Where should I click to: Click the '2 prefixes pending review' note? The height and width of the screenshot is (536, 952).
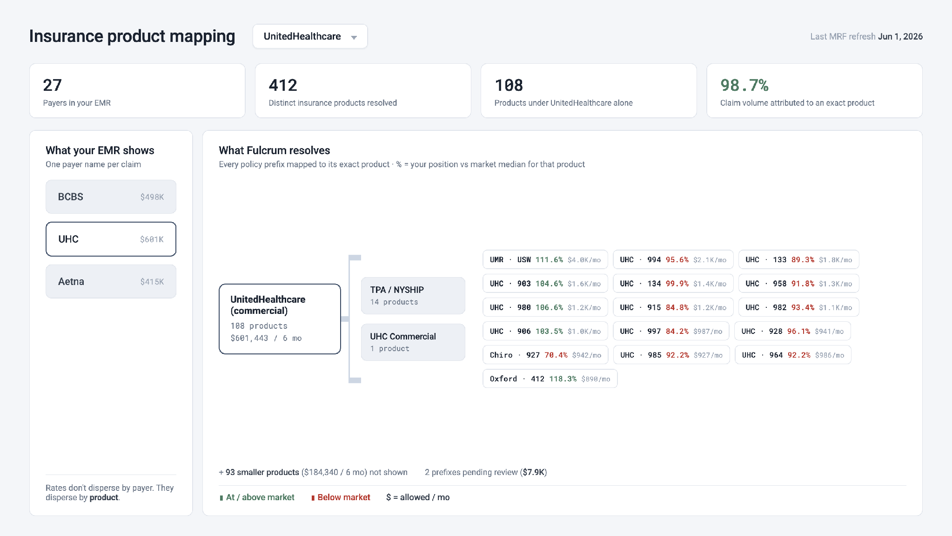coord(486,472)
